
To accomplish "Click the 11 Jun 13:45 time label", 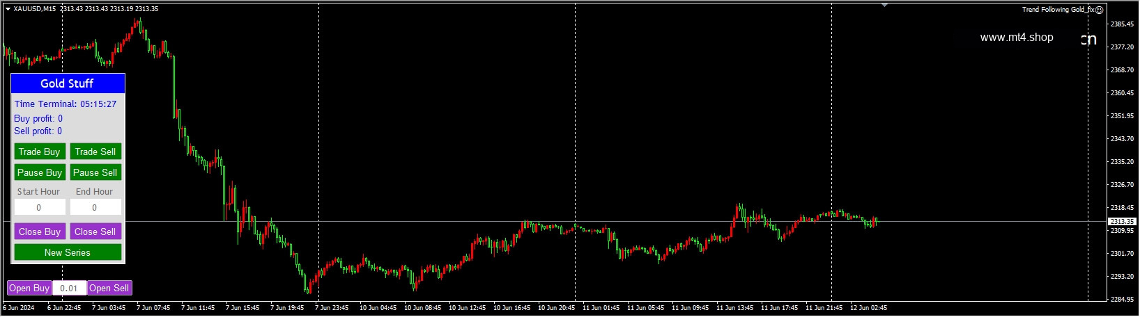I will pos(734,307).
